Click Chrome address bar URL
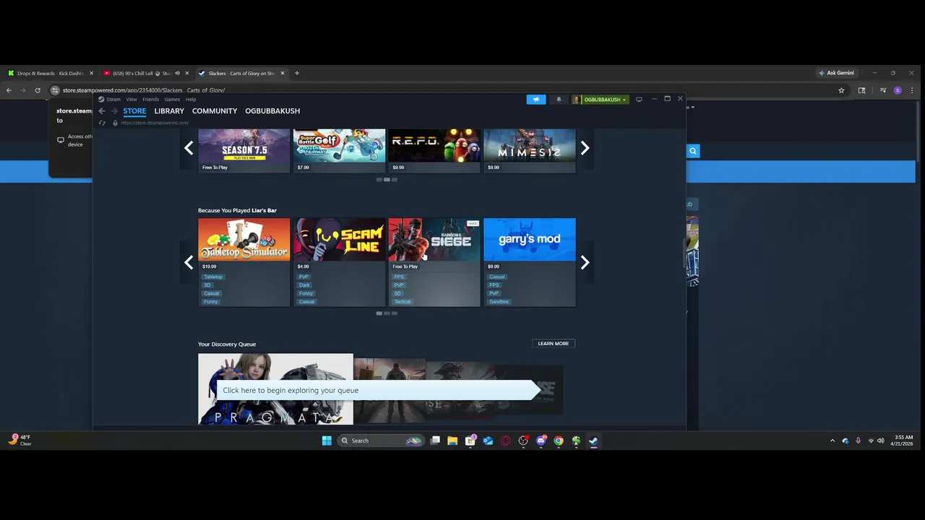Screen dimensions: 925x520 (144, 90)
